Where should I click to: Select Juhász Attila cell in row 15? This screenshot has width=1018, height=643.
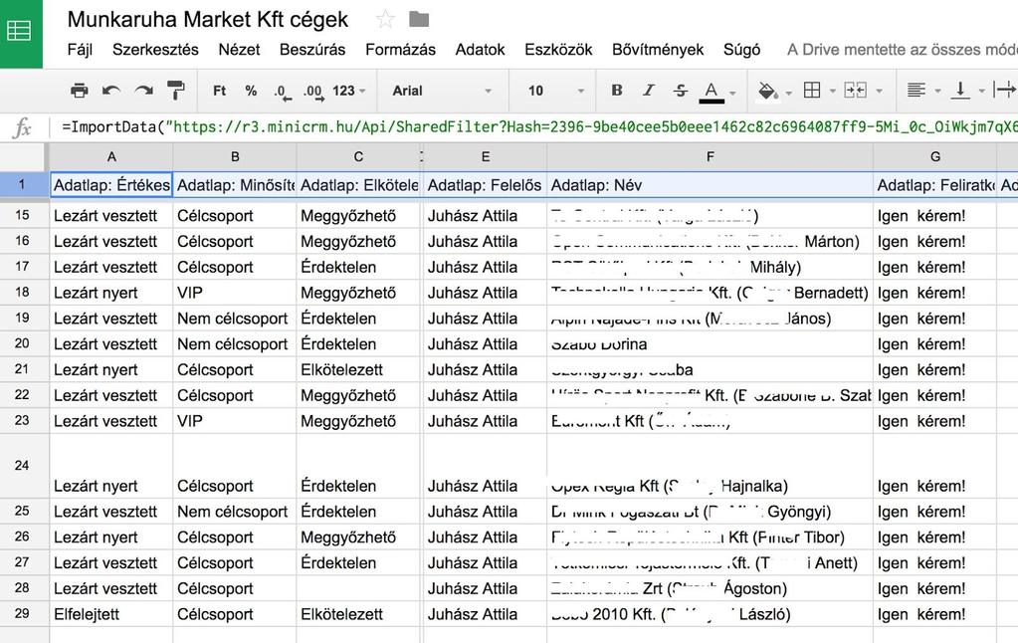pos(485,216)
